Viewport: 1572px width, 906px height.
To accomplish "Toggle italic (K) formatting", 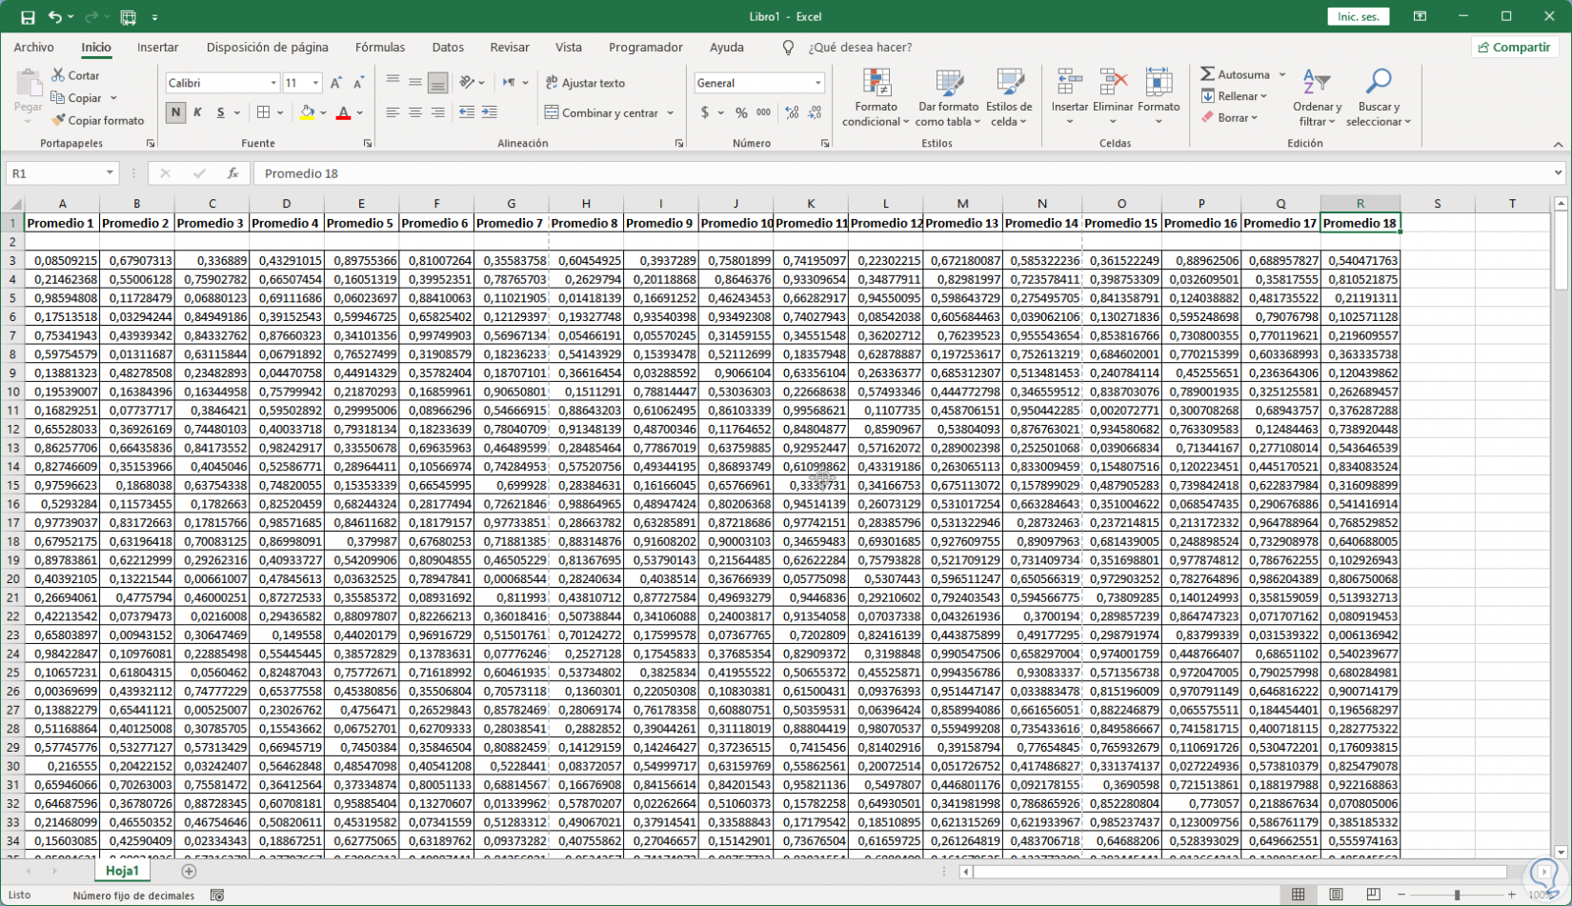I will [x=197, y=112].
